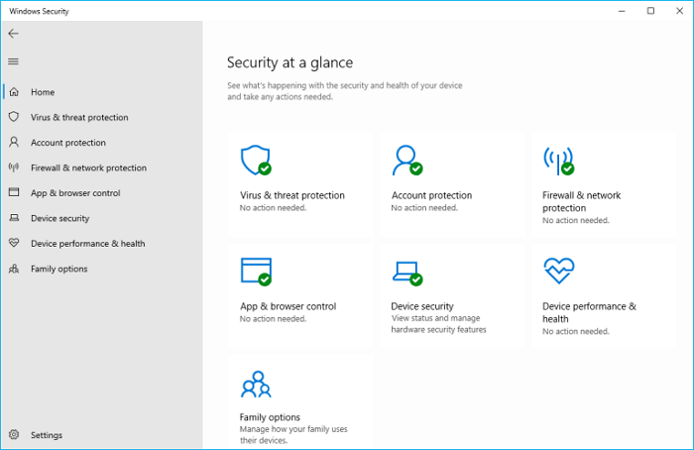Select Account protection in the sidebar
This screenshot has width=694, height=450.
(67, 143)
